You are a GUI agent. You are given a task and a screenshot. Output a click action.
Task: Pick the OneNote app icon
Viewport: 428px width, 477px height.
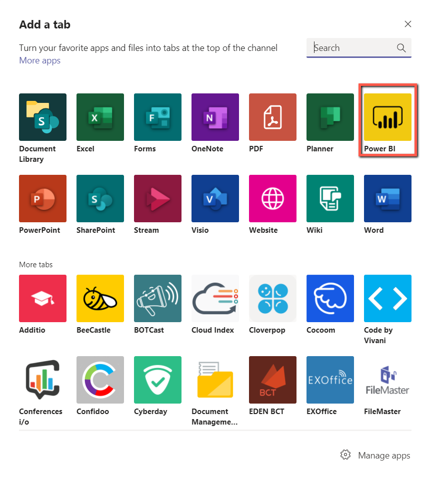(x=215, y=117)
